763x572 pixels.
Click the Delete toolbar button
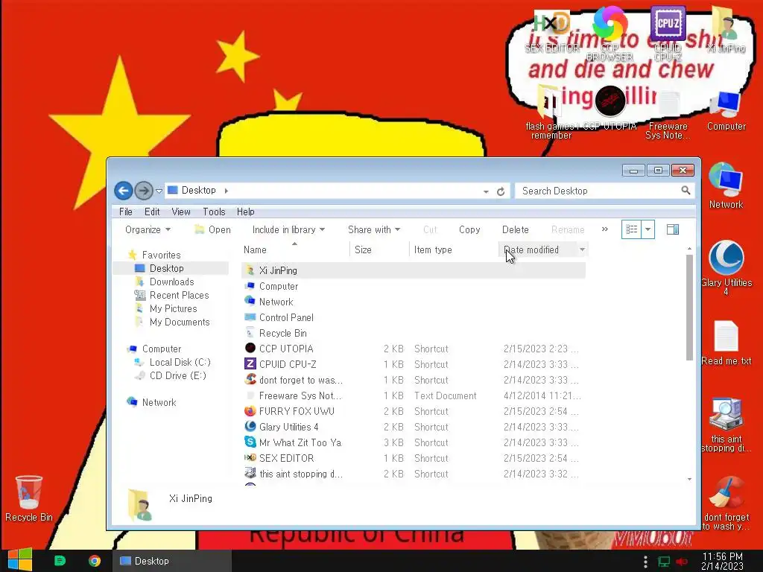516,229
